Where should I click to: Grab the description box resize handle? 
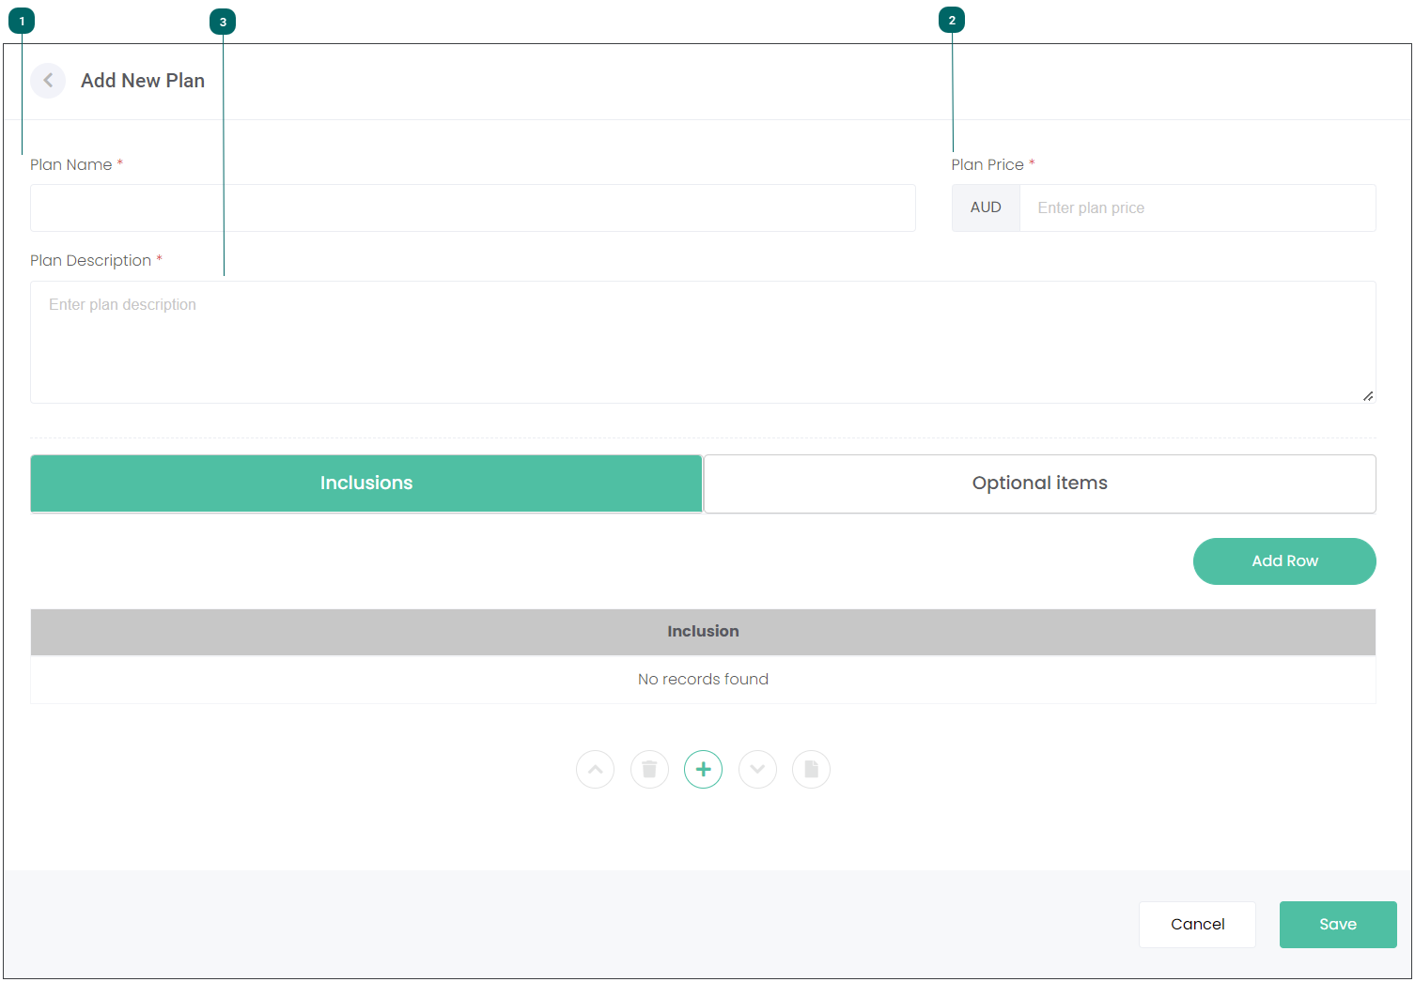[x=1368, y=396]
